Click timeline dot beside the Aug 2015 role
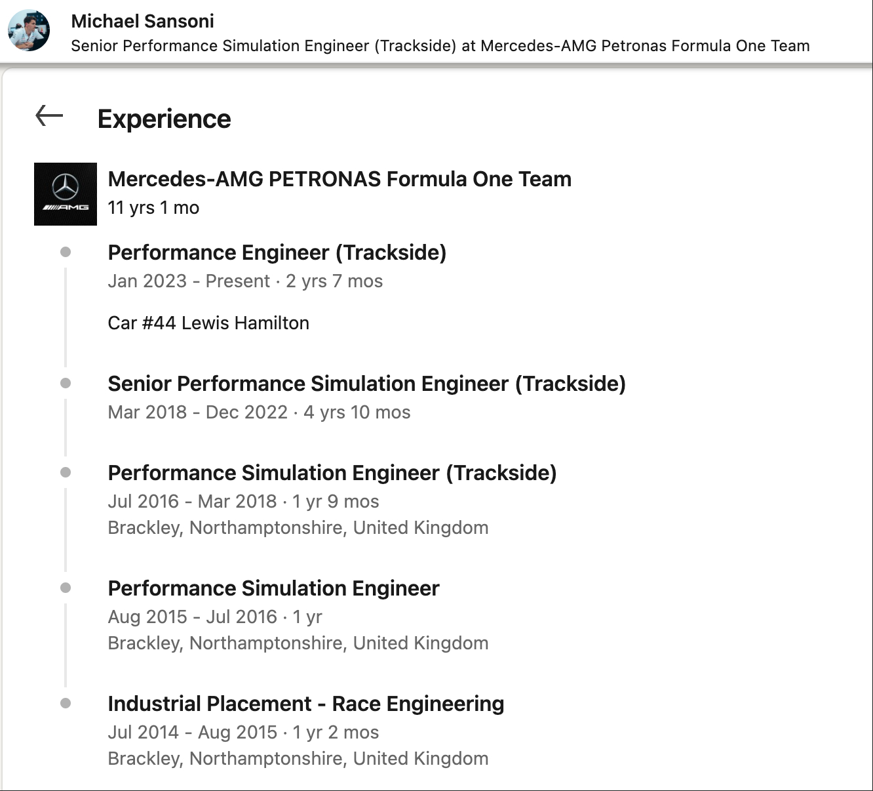The width and height of the screenshot is (873, 791). pos(66,588)
